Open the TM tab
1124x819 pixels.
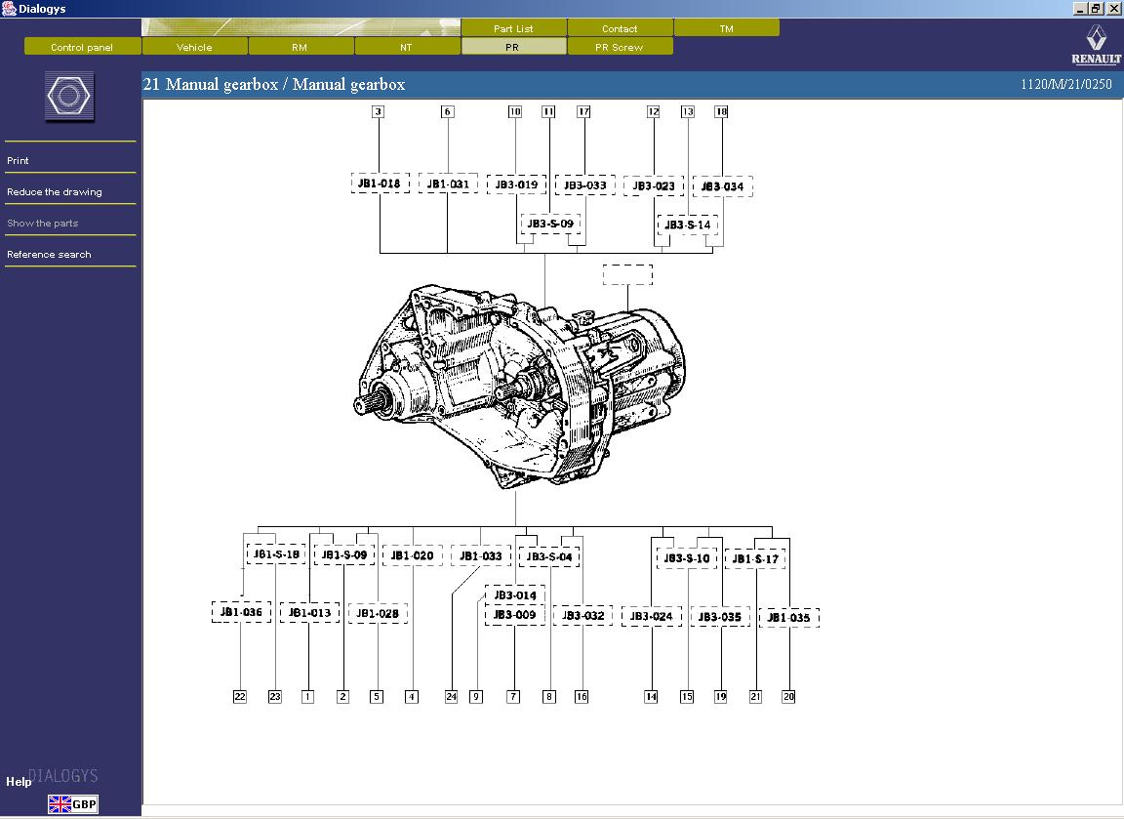726,28
